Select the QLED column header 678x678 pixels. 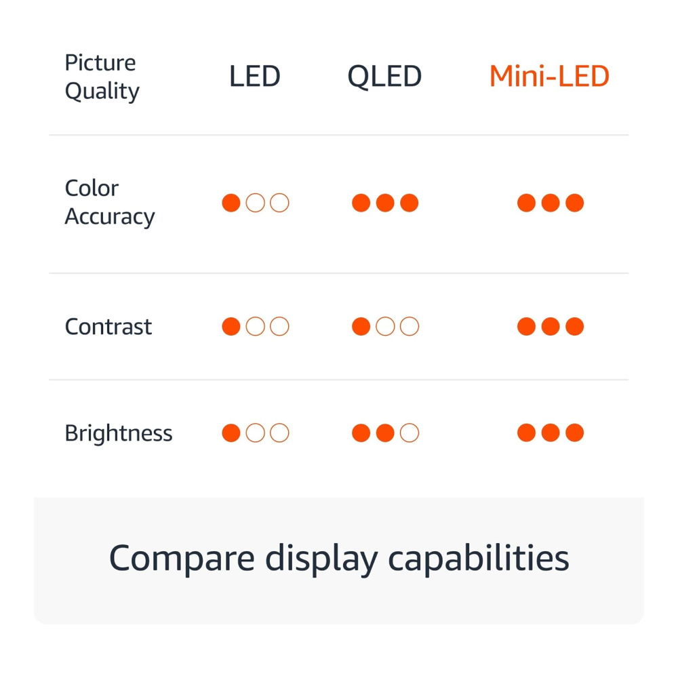(384, 77)
